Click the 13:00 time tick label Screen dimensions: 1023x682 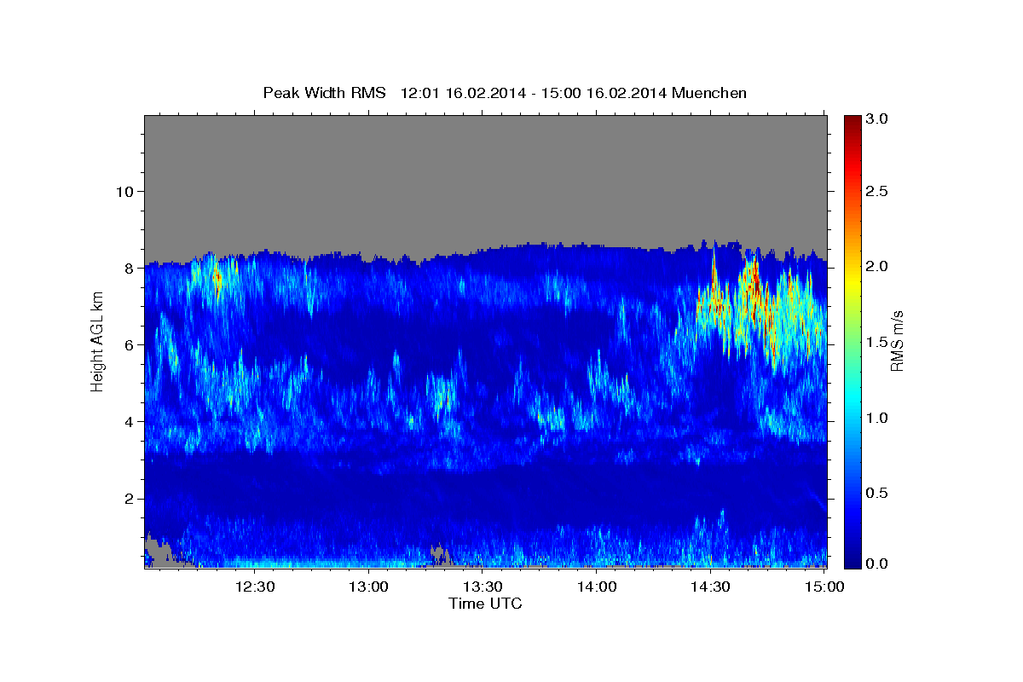(x=369, y=587)
